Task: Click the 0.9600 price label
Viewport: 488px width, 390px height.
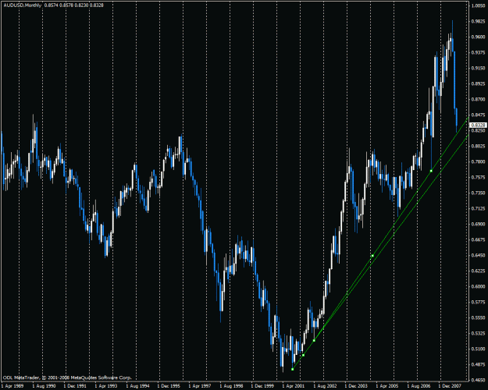Action: [479, 37]
